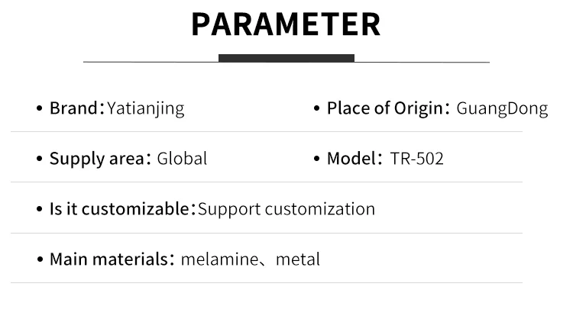Click the bullet before Is it customizable

click(x=39, y=209)
